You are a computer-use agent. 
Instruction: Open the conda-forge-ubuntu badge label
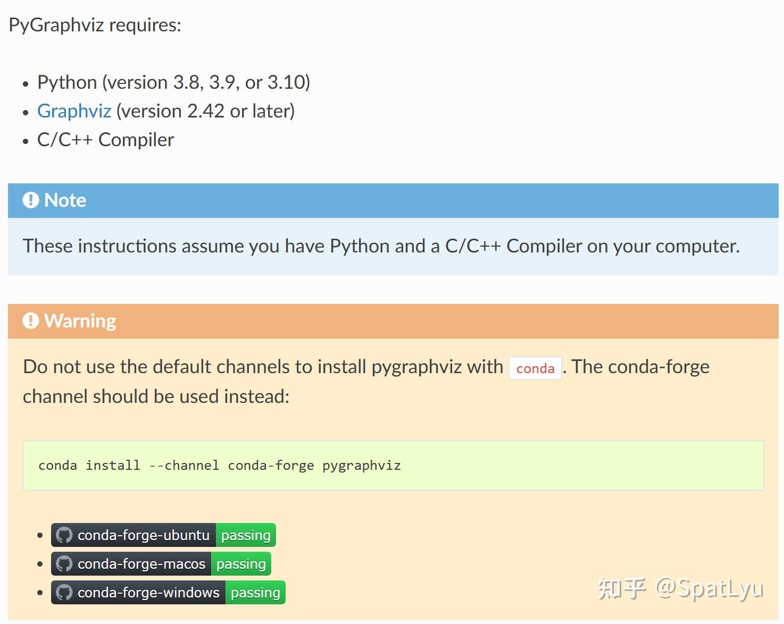click(x=144, y=535)
